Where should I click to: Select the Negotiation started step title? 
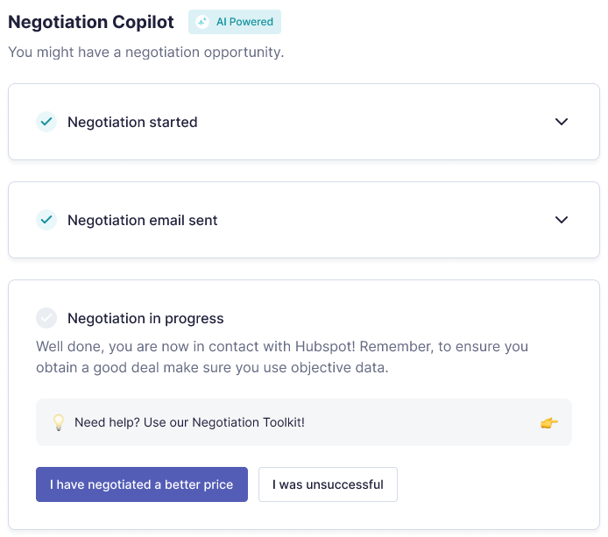pyautogui.click(x=132, y=122)
